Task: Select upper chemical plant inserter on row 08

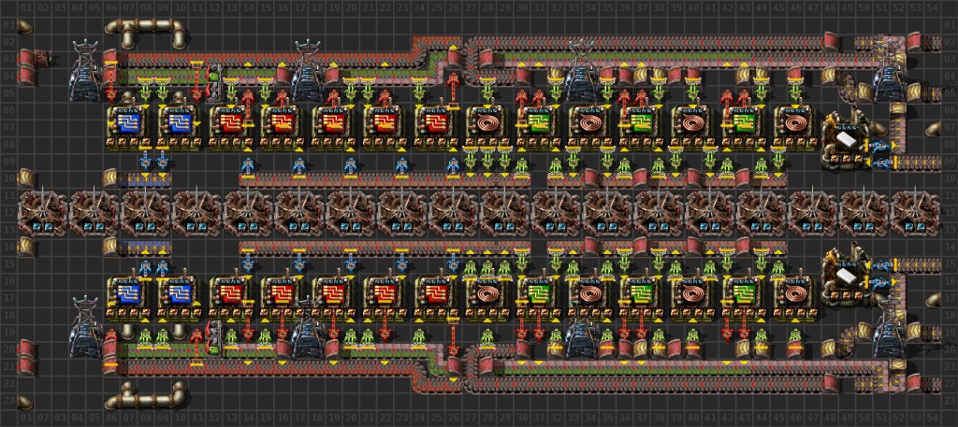Action: [879, 145]
